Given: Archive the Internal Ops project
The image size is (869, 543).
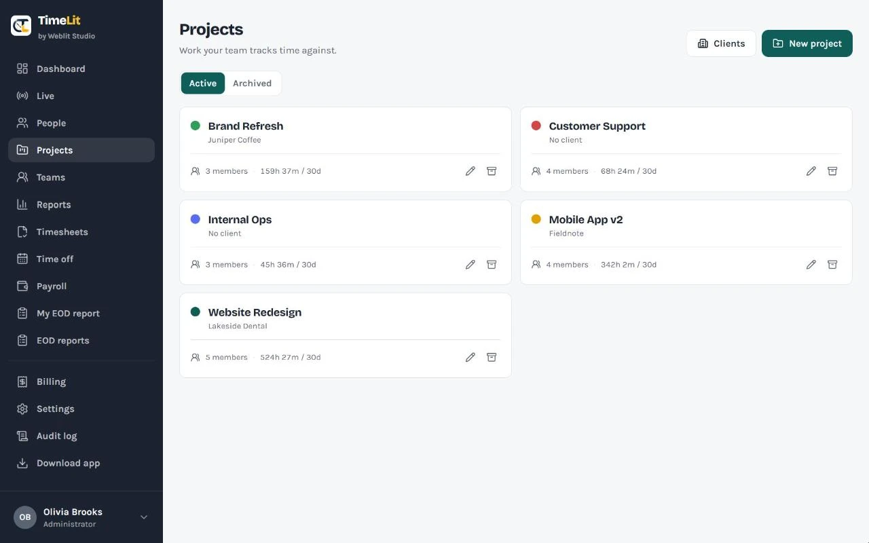Looking at the screenshot, I should (x=492, y=265).
